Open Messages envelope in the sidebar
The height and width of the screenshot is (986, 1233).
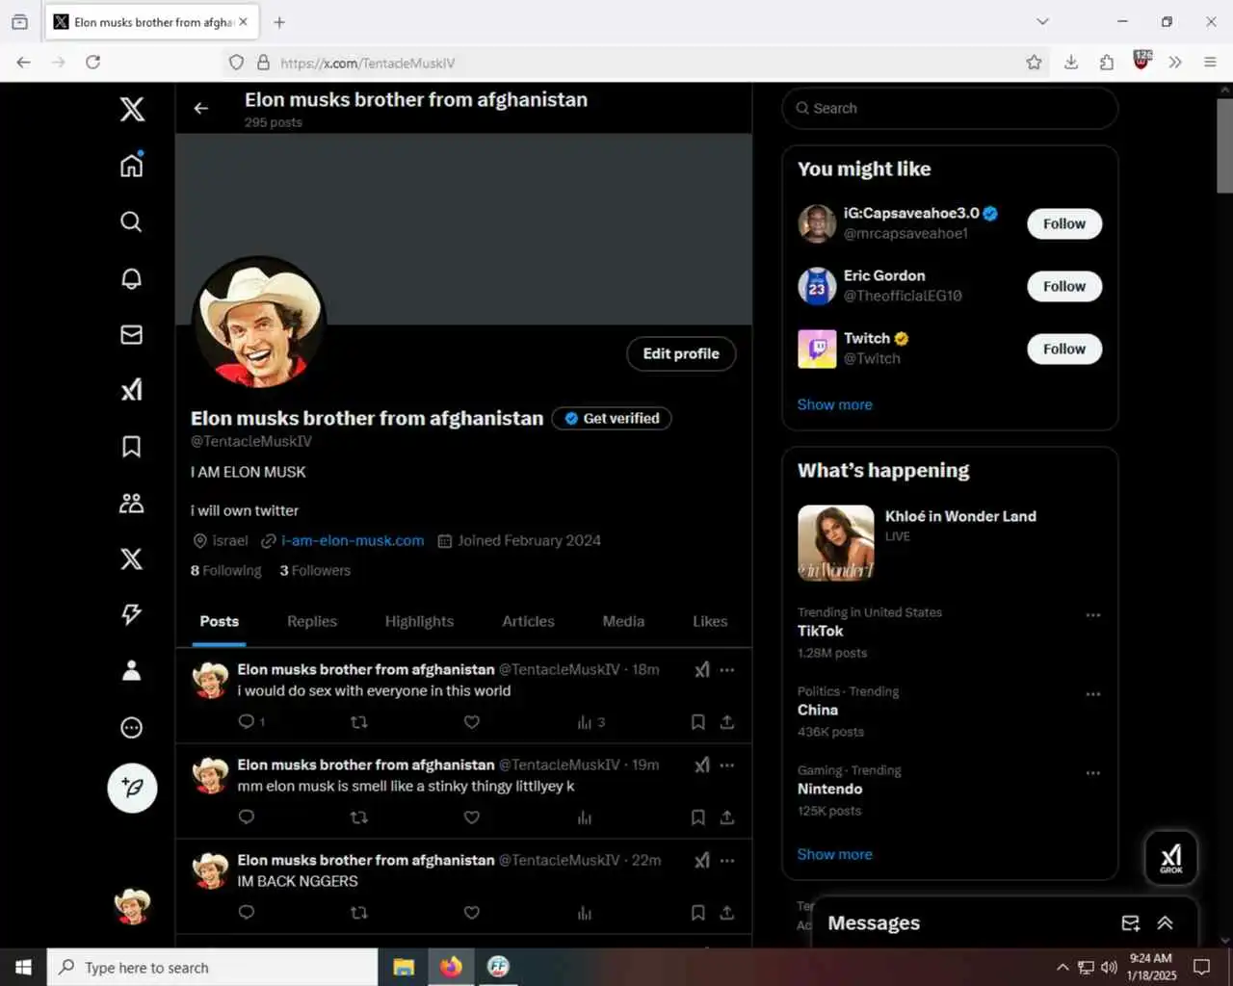click(132, 334)
